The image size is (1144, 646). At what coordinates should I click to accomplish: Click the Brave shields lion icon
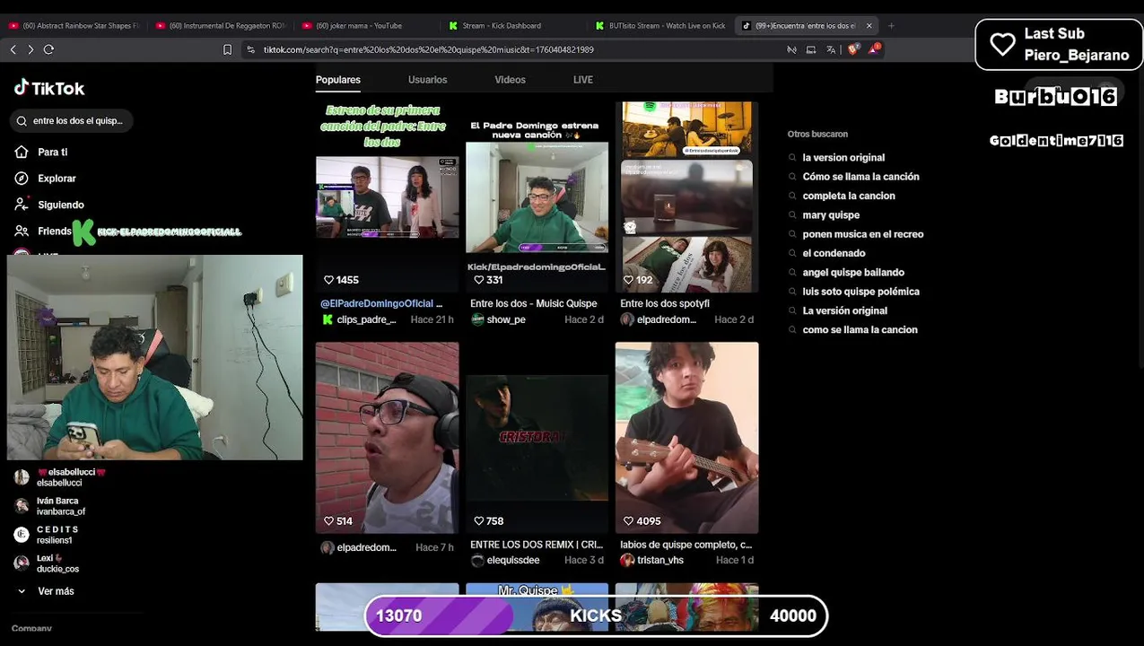[x=852, y=49]
